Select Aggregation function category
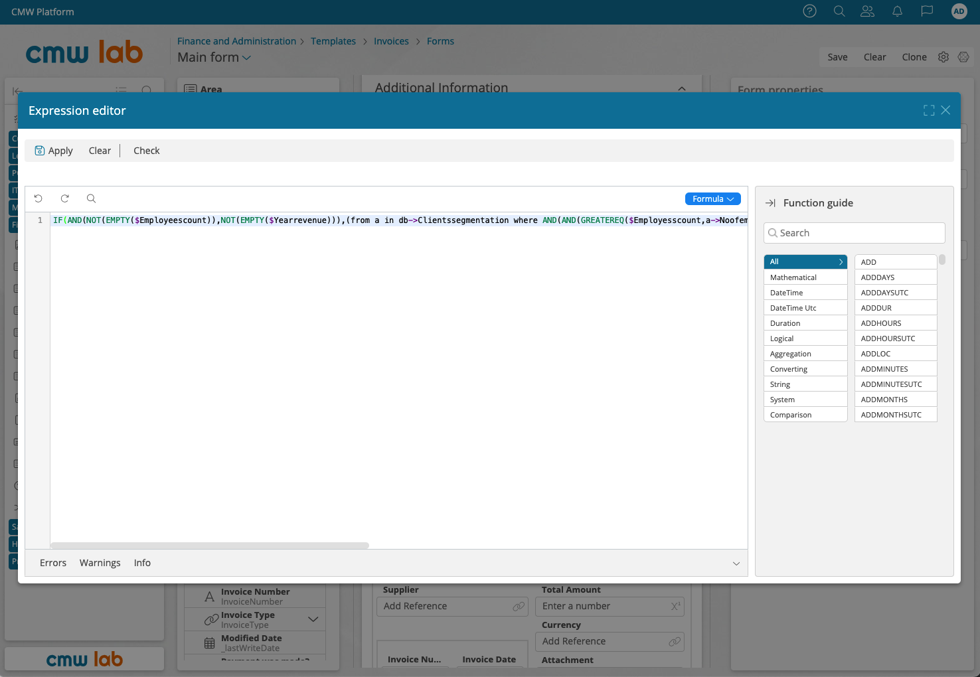Image resolution: width=980 pixels, height=677 pixels. point(805,354)
